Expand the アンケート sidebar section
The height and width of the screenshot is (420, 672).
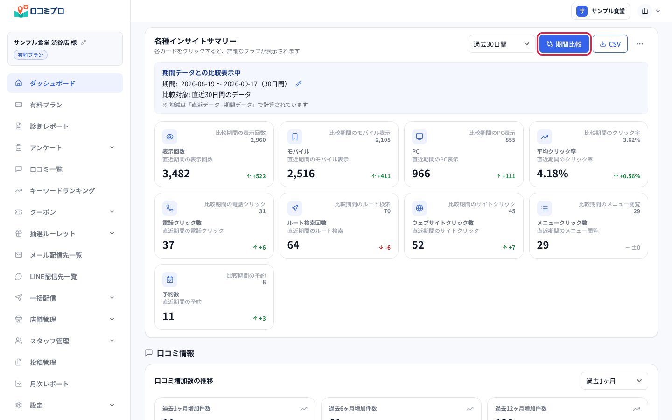65,147
